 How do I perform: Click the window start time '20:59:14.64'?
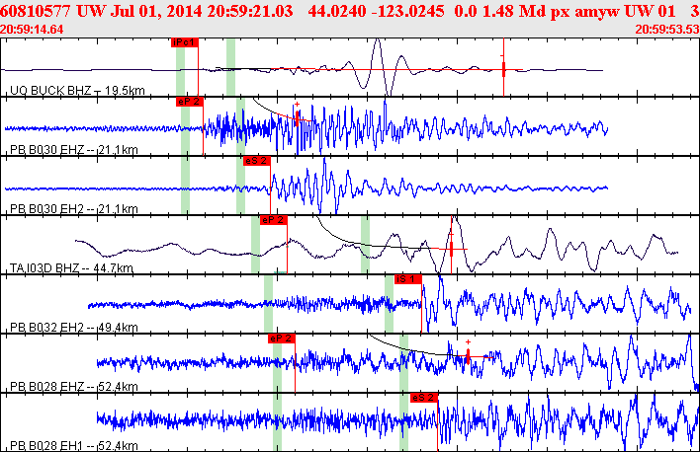32,30
